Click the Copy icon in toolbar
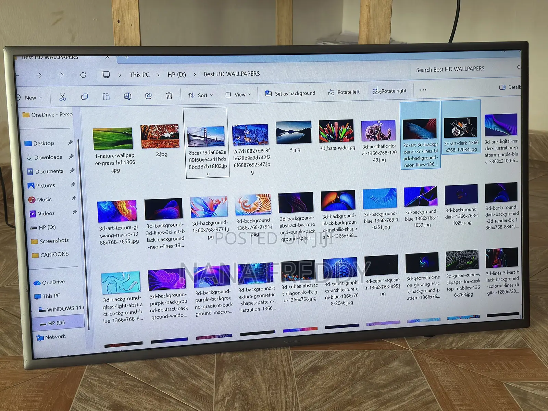The image size is (548, 411). [x=84, y=97]
